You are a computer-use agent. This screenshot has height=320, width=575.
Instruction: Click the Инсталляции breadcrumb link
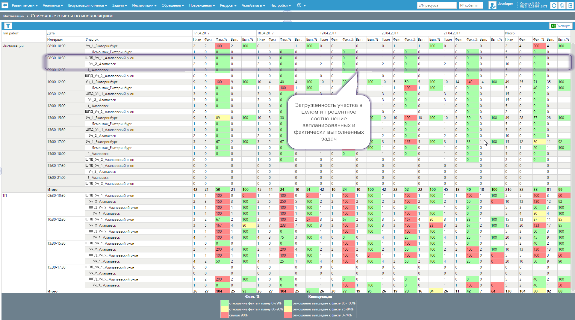[14, 16]
